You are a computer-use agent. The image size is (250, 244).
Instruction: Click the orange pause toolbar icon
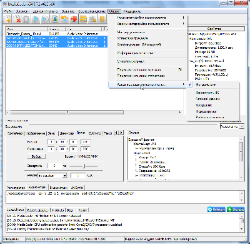pyautogui.click(x=102, y=19)
